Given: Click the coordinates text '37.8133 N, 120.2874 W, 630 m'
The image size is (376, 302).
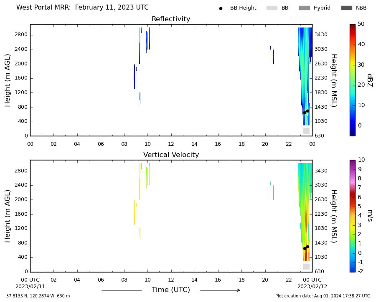Looking at the screenshot, I should (x=38, y=296).
